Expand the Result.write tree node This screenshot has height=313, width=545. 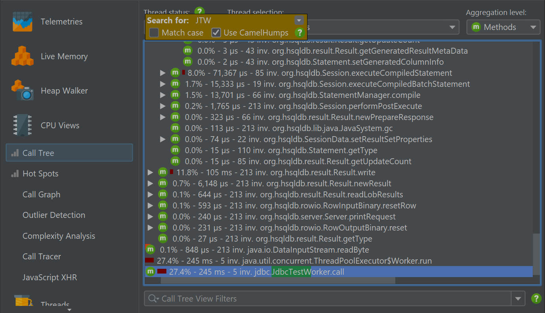pyautogui.click(x=150, y=172)
